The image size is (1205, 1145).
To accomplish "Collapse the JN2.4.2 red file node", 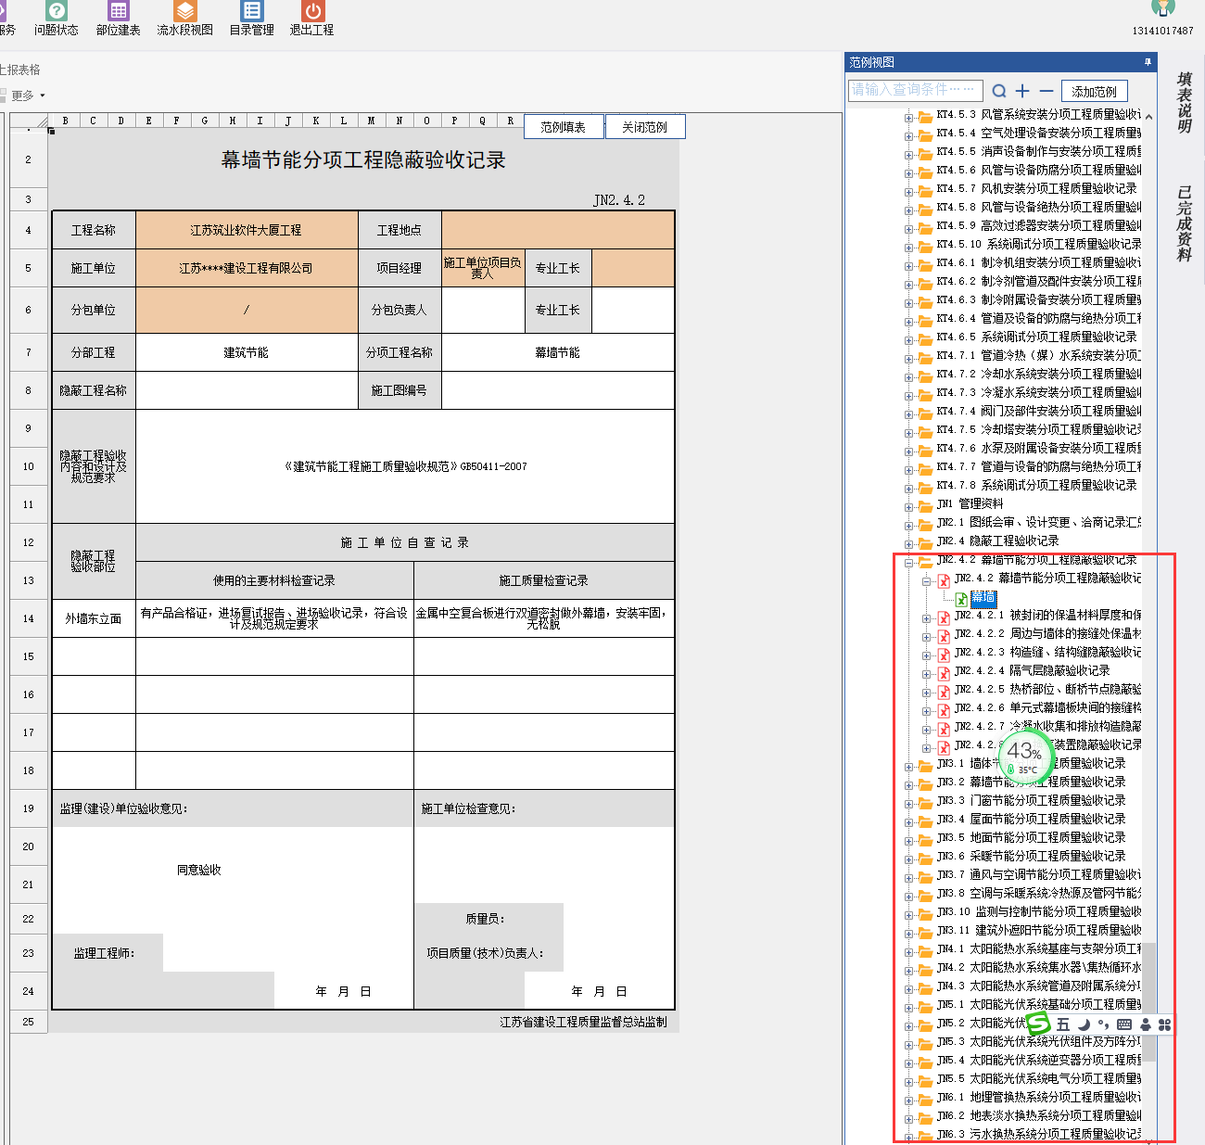I will [927, 580].
